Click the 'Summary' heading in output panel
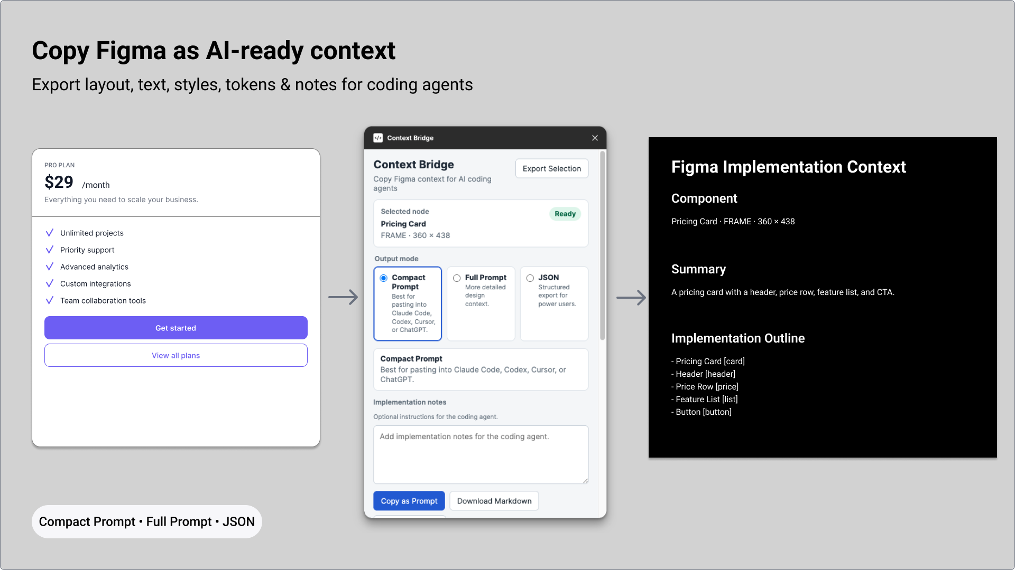The height and width of the screenshot is (570, 1015). tap(699, 269)
